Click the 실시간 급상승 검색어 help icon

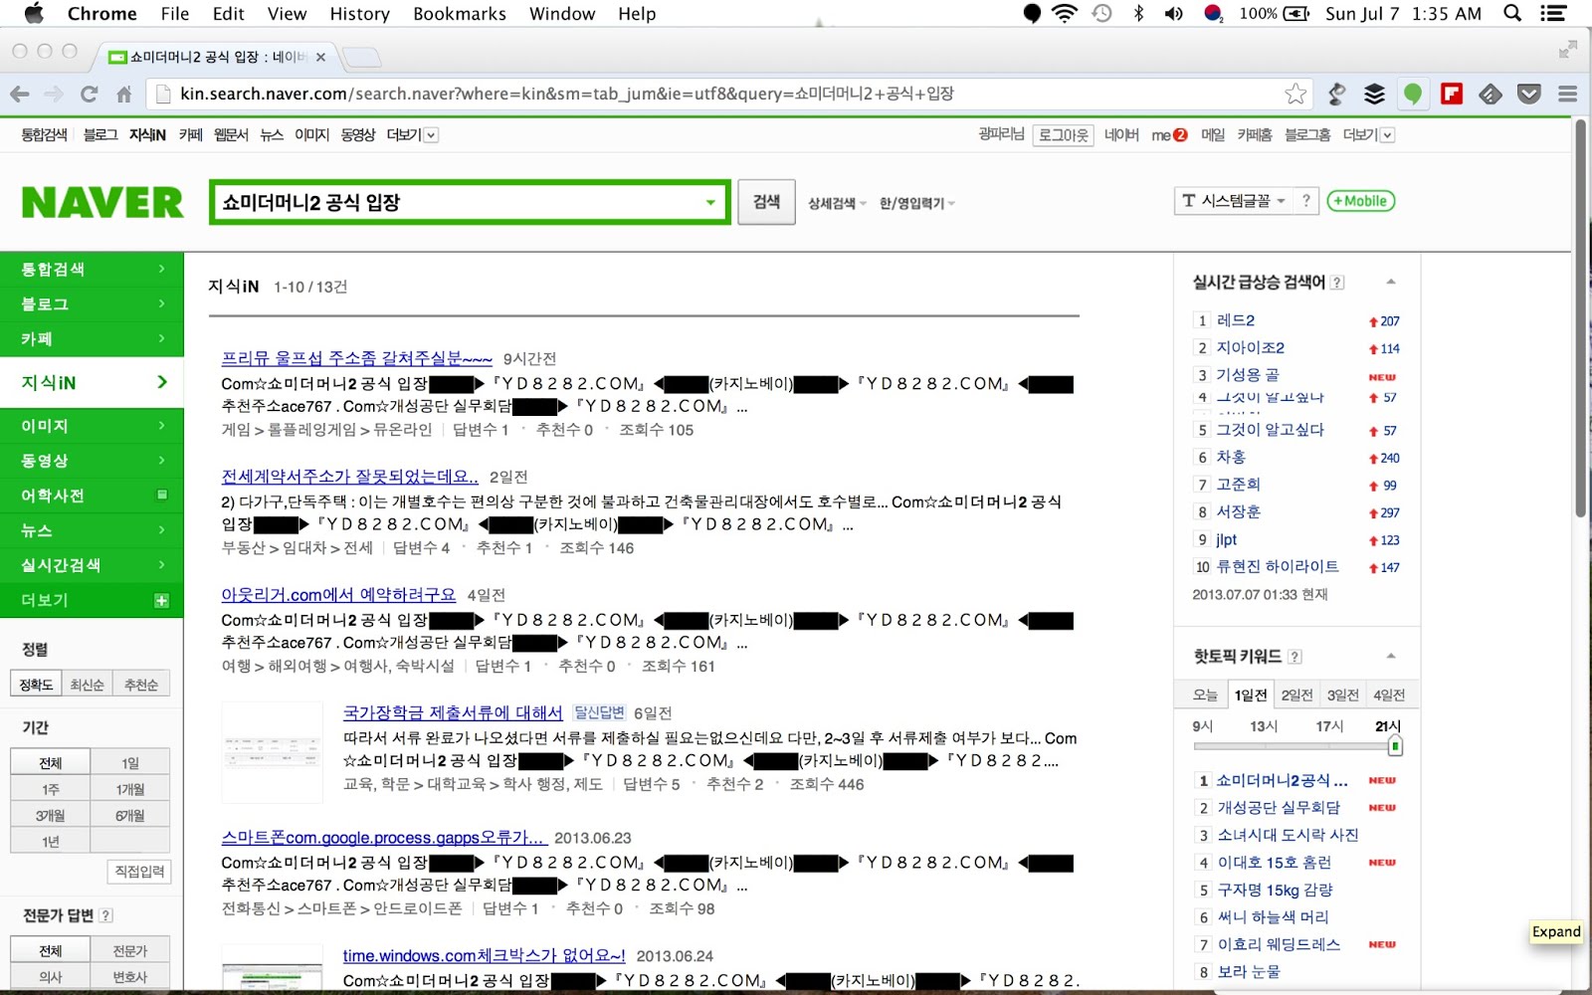point(1338,283)
